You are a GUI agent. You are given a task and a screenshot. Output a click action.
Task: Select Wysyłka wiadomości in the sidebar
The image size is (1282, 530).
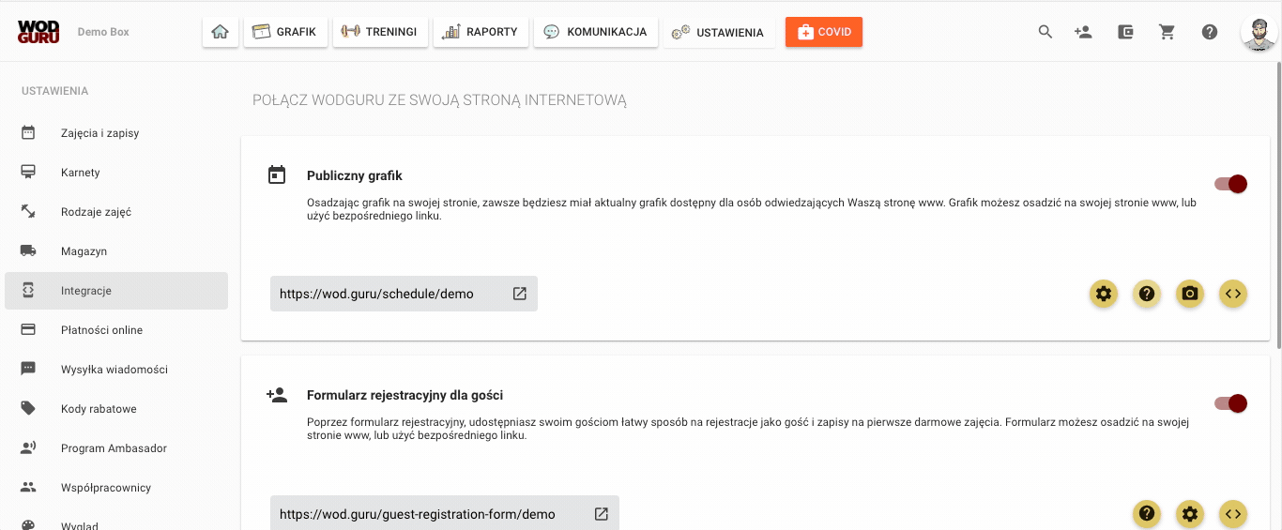click(x=116, y=370)
